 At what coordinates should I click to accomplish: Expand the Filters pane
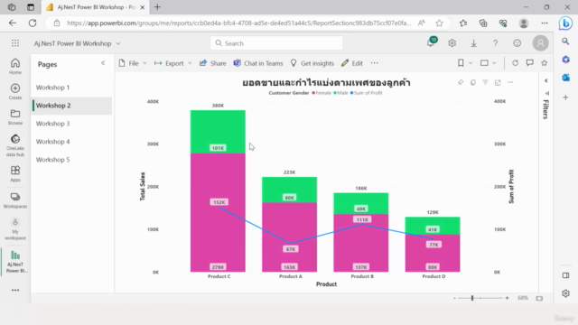click(545, 80)
